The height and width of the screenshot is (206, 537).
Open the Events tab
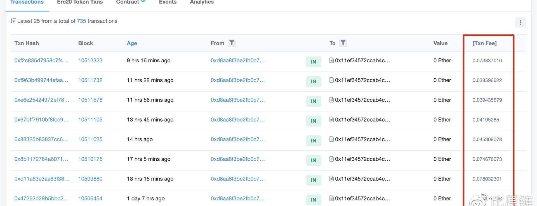(x=168, y=2)
